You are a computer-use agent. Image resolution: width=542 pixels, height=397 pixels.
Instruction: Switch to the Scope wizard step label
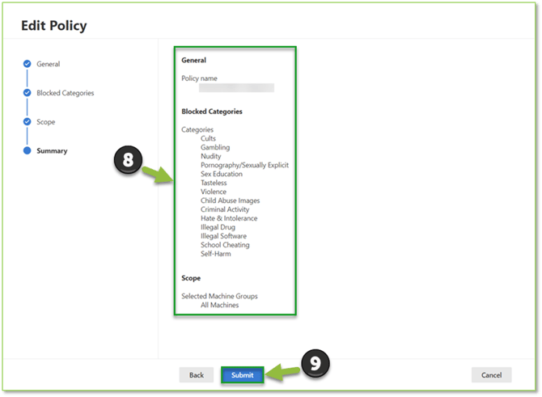pos(46,122)
